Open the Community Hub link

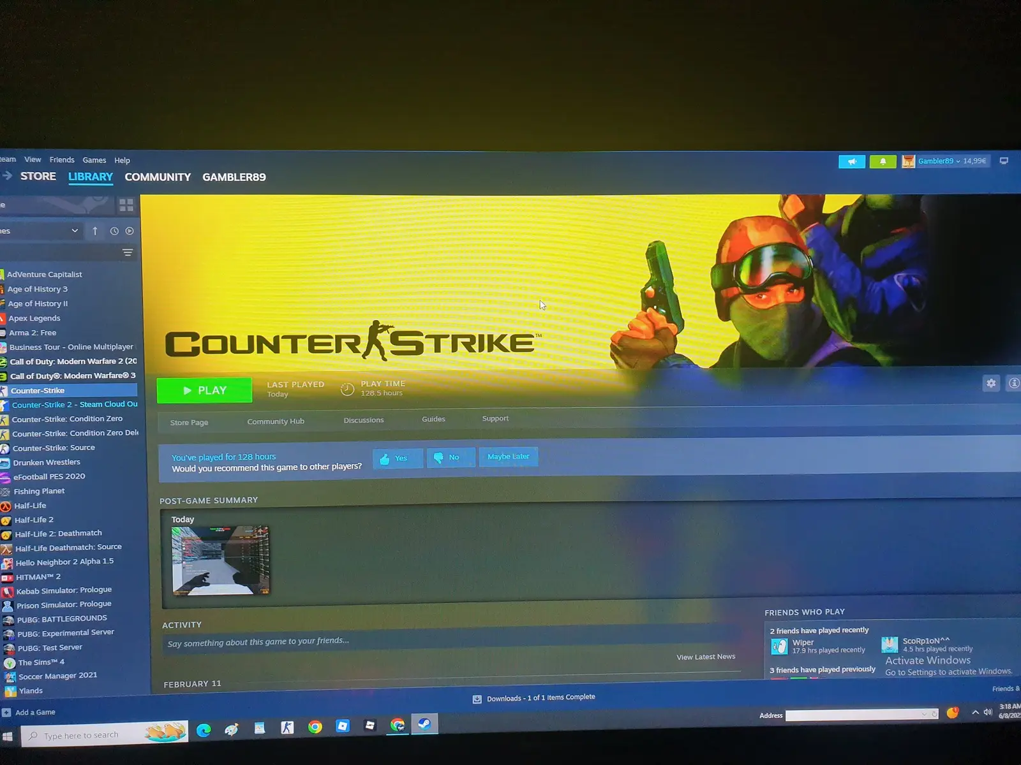tap(276, 421)
